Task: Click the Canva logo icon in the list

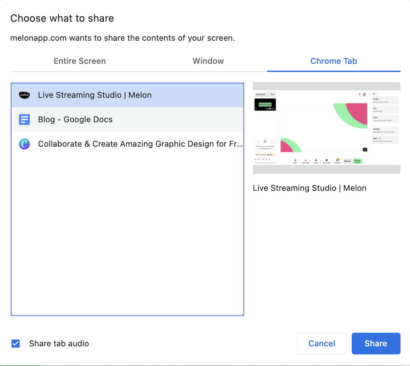Action: pos(24,144)
